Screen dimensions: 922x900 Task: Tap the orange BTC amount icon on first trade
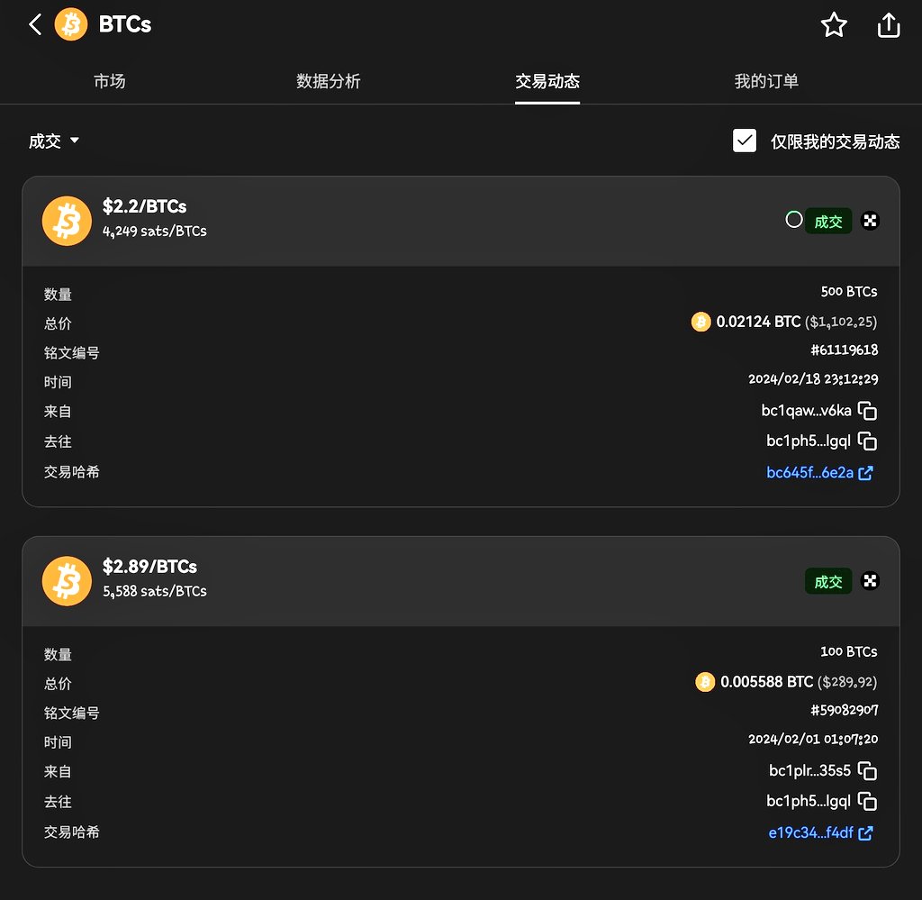[700, 321]
